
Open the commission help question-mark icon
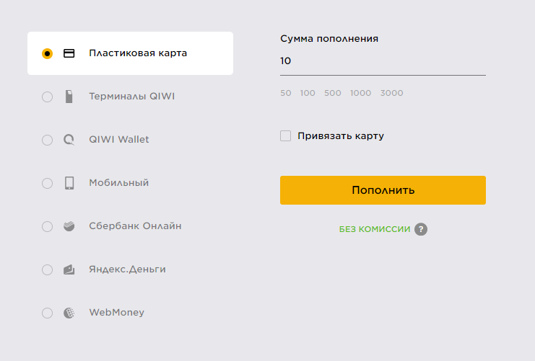click(x=421, y=229)
